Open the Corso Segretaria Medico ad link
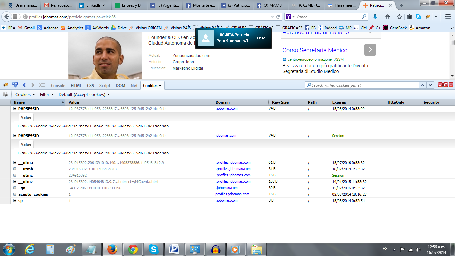 point(315,50)
